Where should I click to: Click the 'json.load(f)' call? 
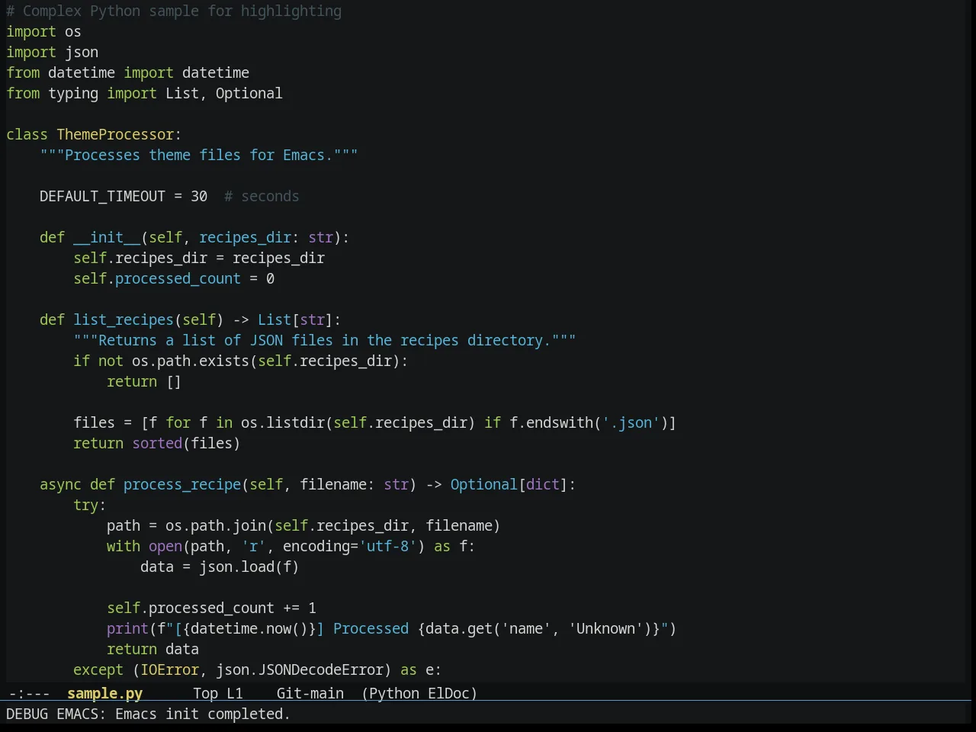(x=249, y=567)
